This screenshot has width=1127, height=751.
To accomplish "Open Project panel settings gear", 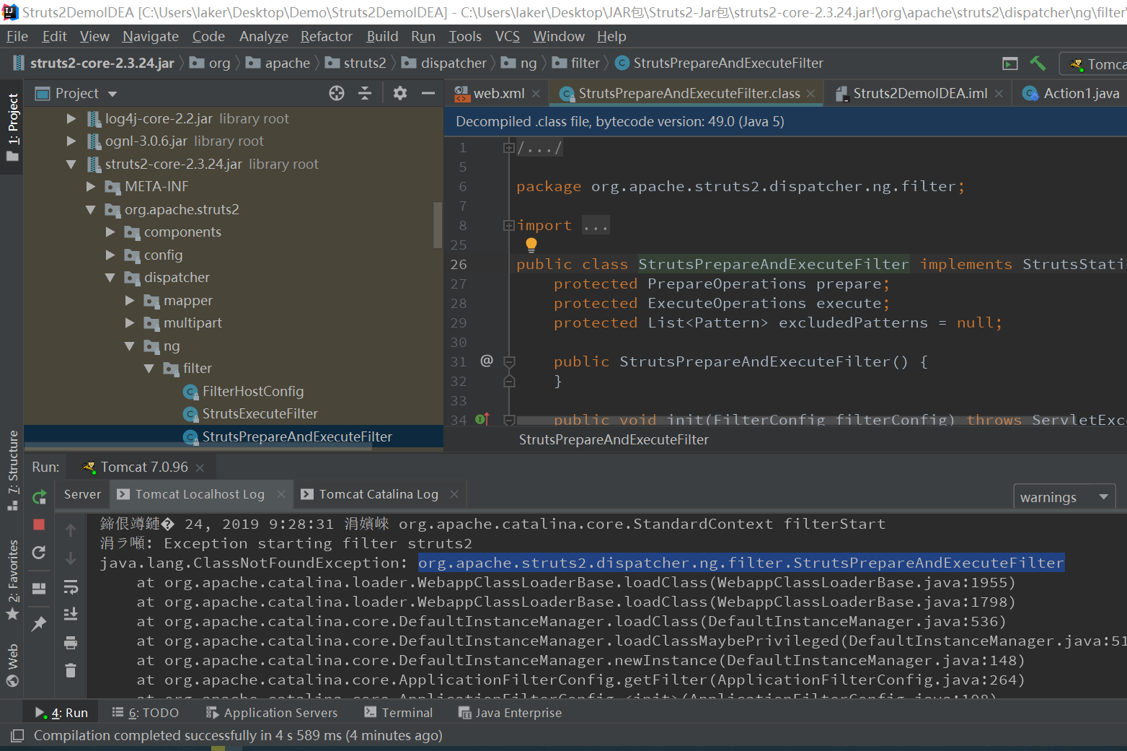I will click(x=400, y=93).
